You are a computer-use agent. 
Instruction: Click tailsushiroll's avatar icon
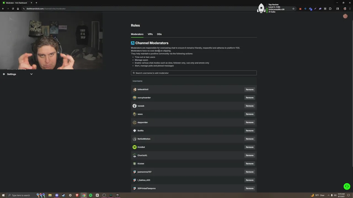point(135,89)
